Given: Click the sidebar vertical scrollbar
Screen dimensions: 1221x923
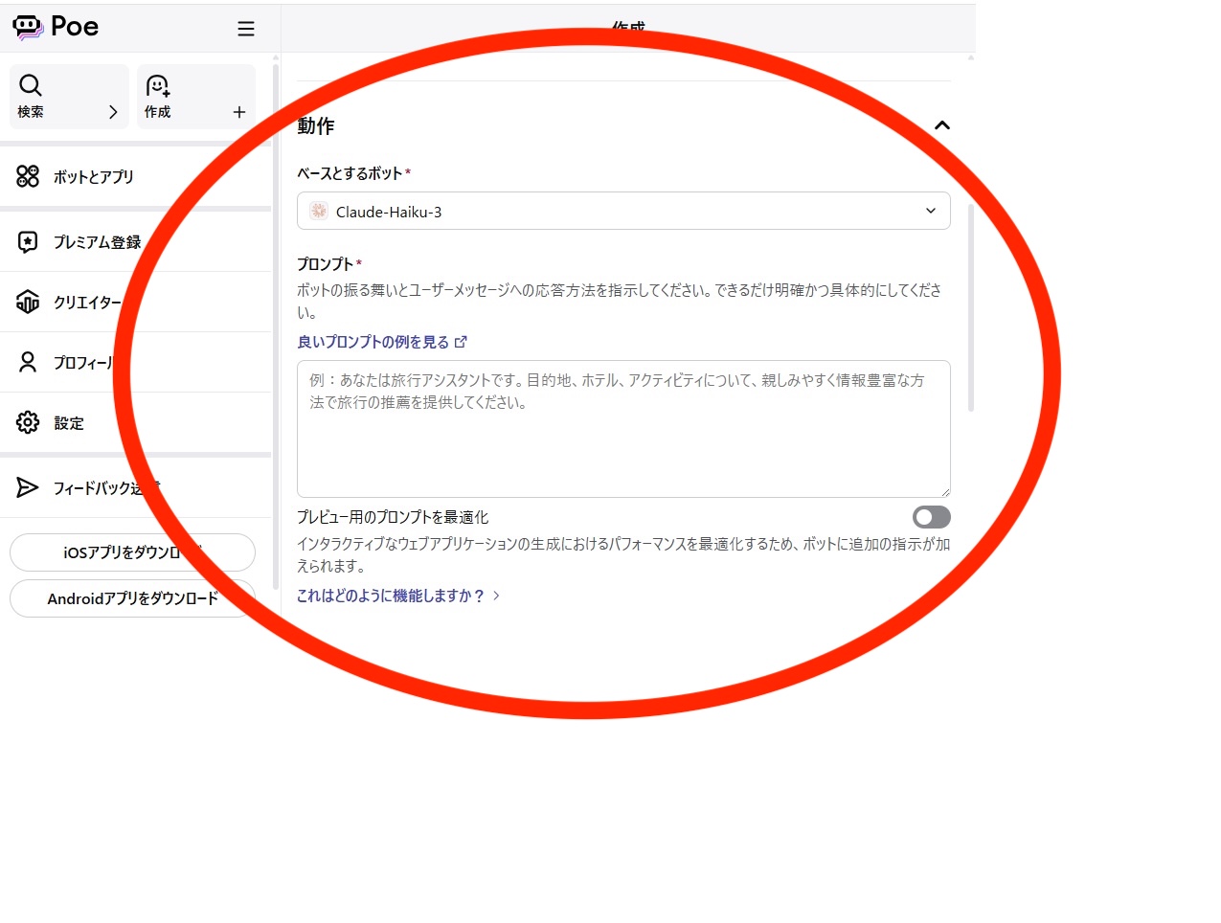Looking at the screenshot, I should tap(276, 326).
